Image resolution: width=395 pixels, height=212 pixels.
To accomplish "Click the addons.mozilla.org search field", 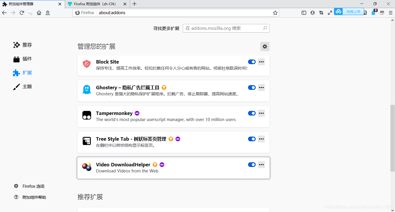I will pos(226,28).
